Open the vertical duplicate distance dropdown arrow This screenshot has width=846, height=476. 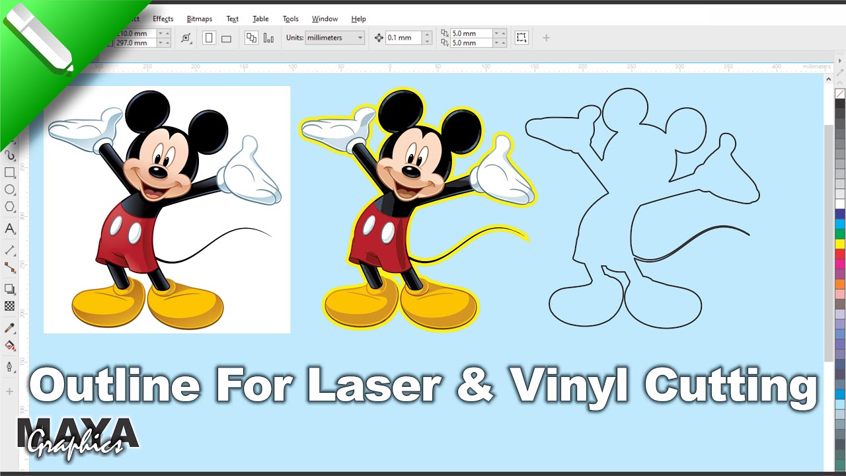496,42
